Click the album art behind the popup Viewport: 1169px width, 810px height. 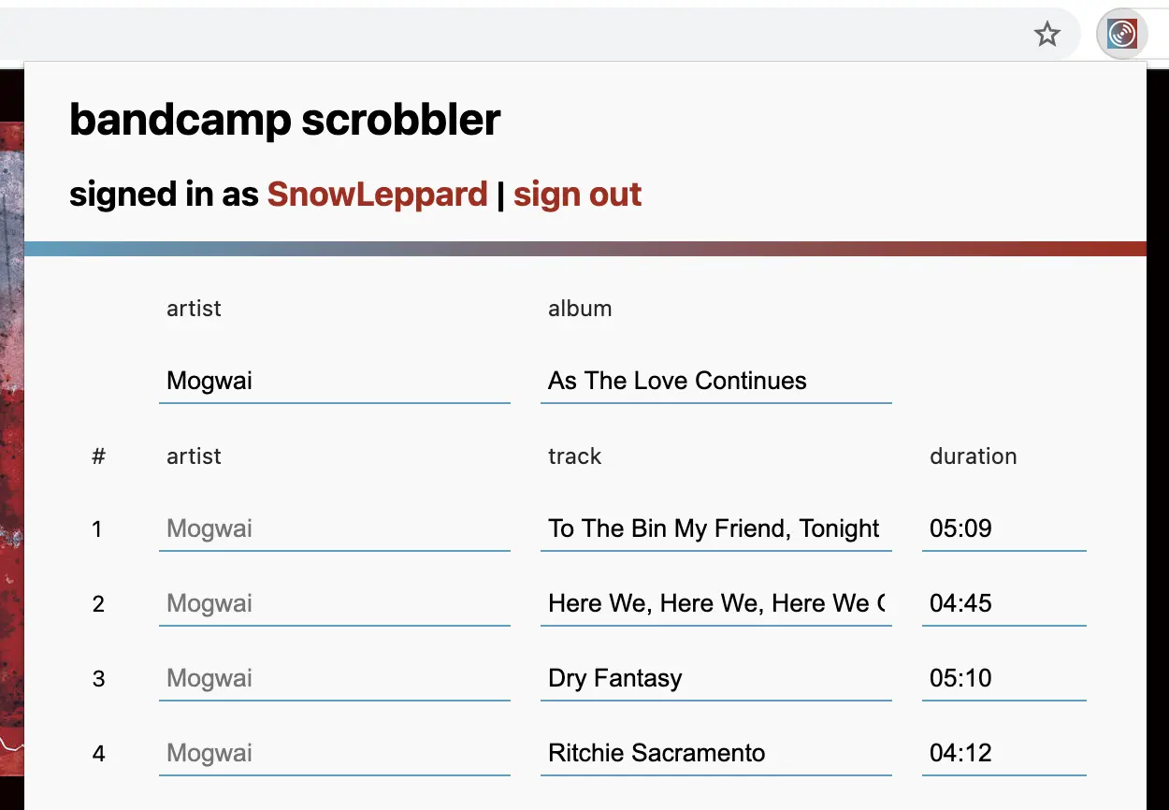11,421
